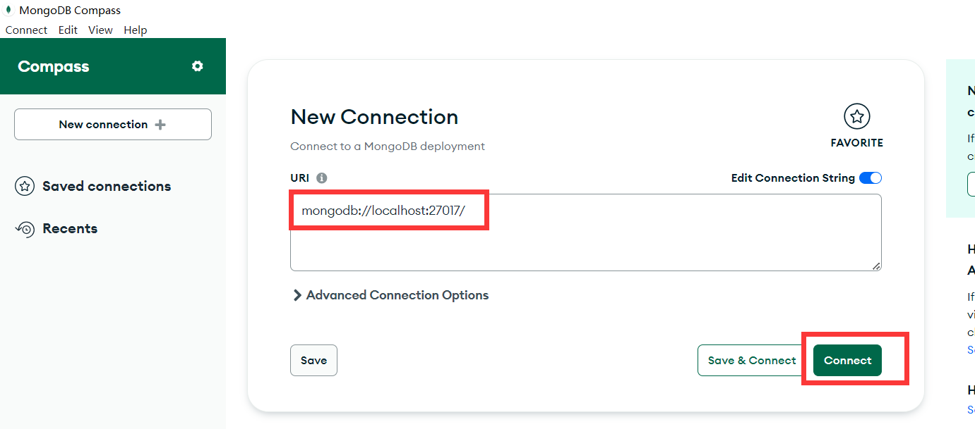Click inside the URI connection string field
The image size is (975, 429).
pyautogui.click(x=586, y=232)
